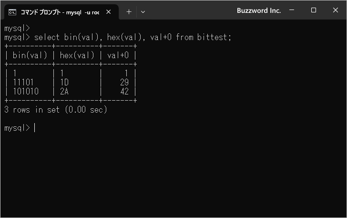Select the コマンド プロンプト - mysql tab

[x=60, y=12]
